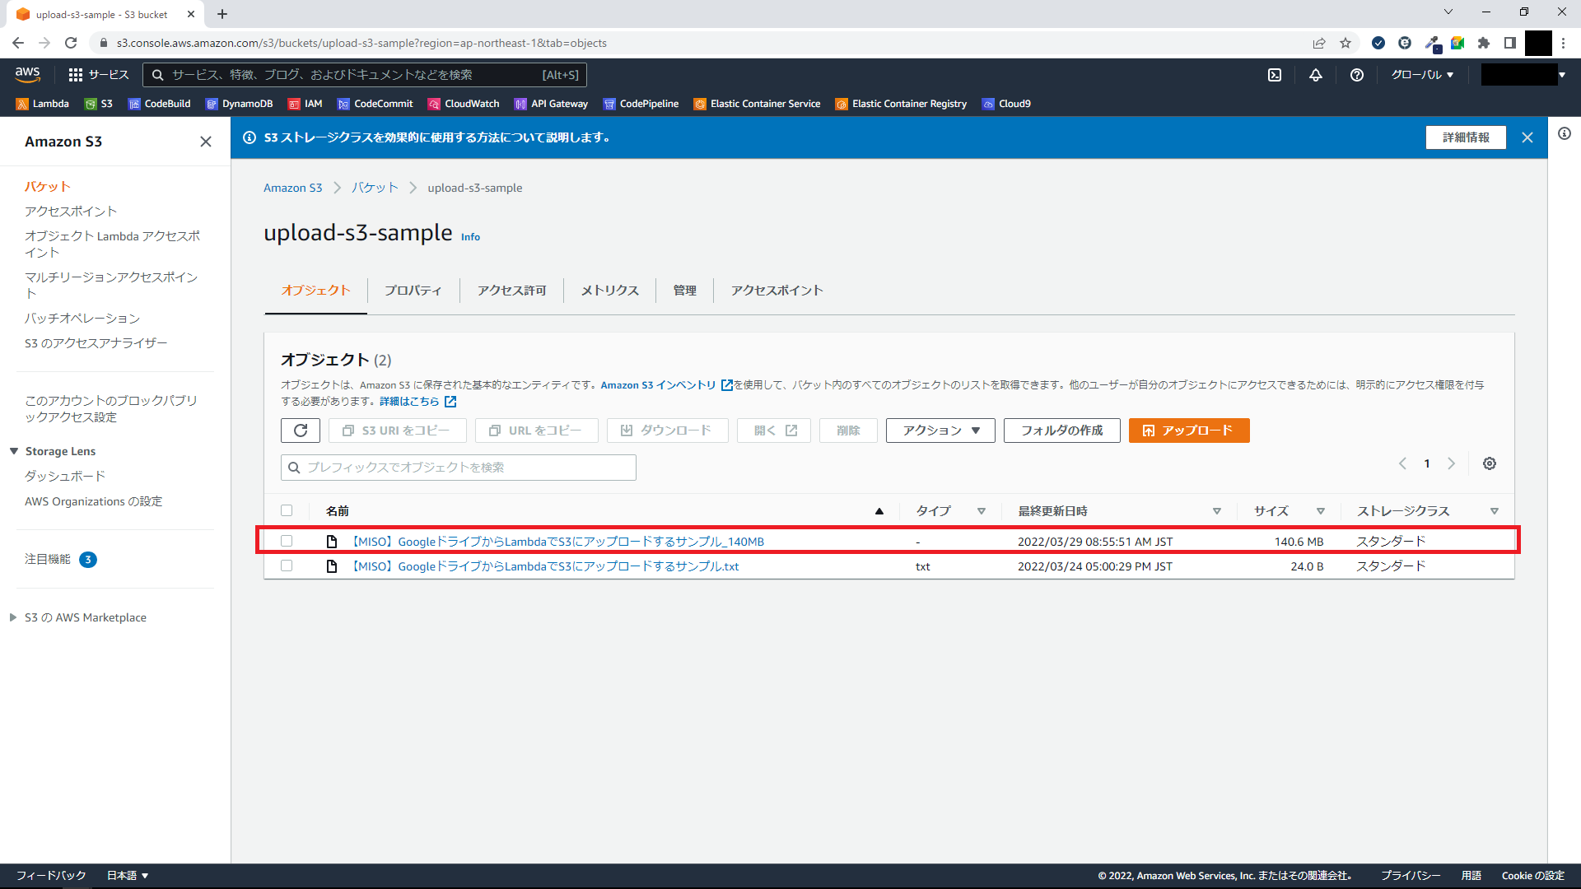Click the help question mark icon
Screen dimensions: 1581x889
coord(1357,75)
